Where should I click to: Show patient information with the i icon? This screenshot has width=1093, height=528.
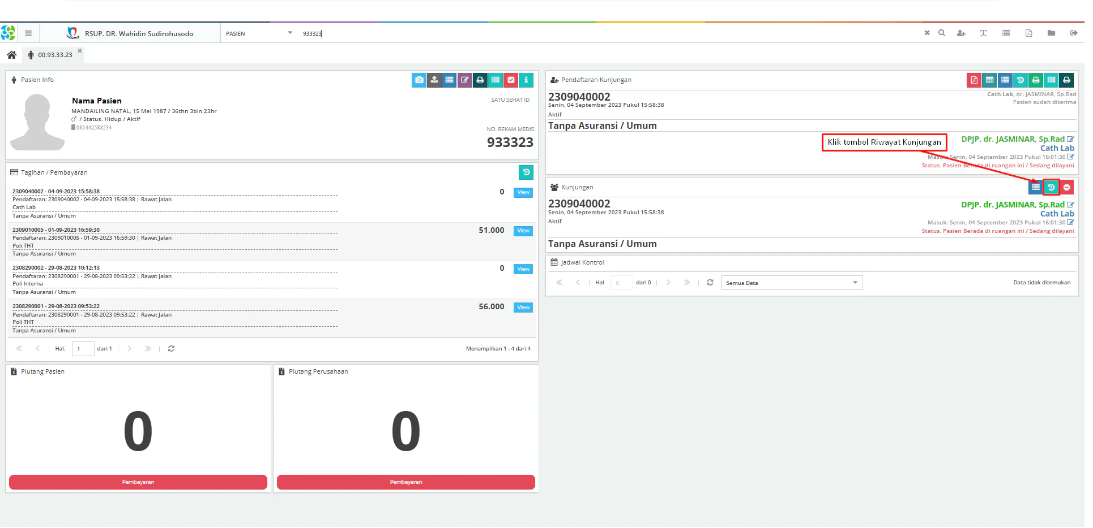(526, 80)
